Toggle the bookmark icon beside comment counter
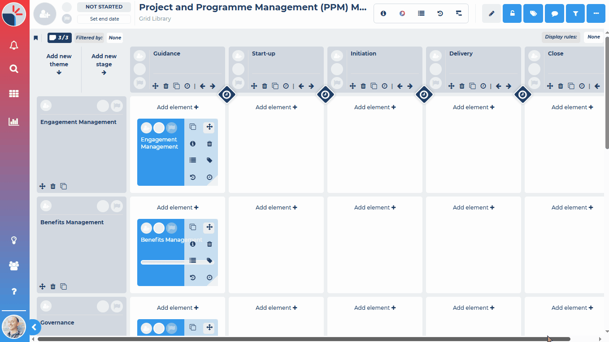Viewport: 609px width, 342px height. (x=36, y=38)
